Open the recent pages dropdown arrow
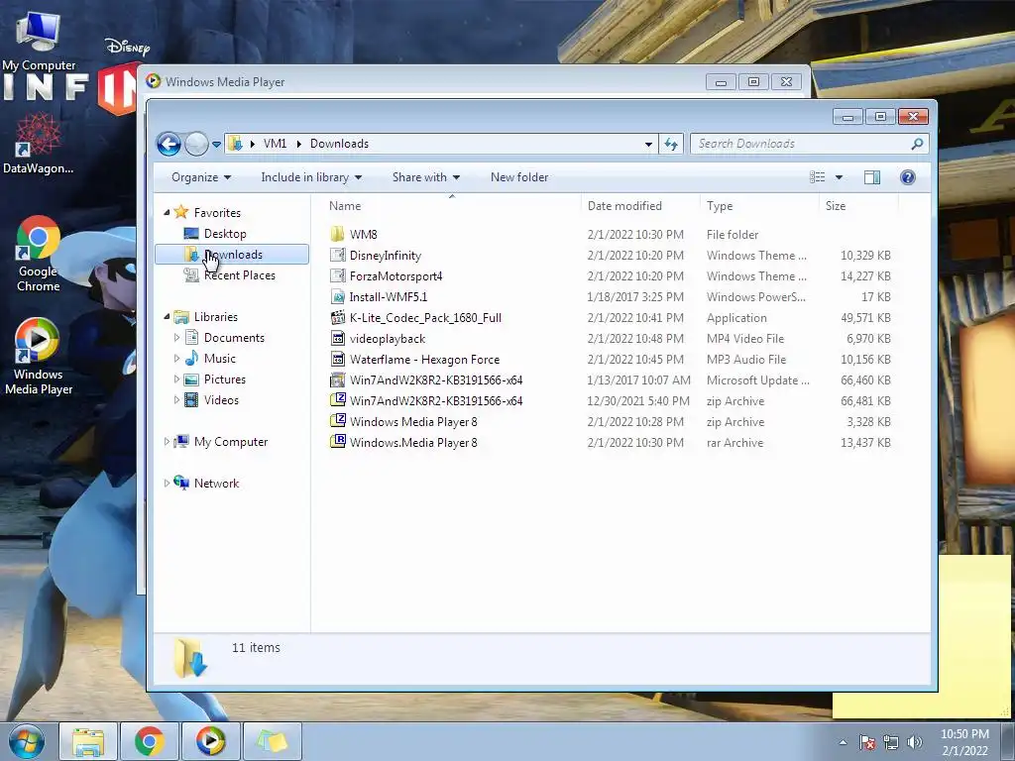Image resolution: width=1015 pixels, height=761 pixels. coord(217,145)
